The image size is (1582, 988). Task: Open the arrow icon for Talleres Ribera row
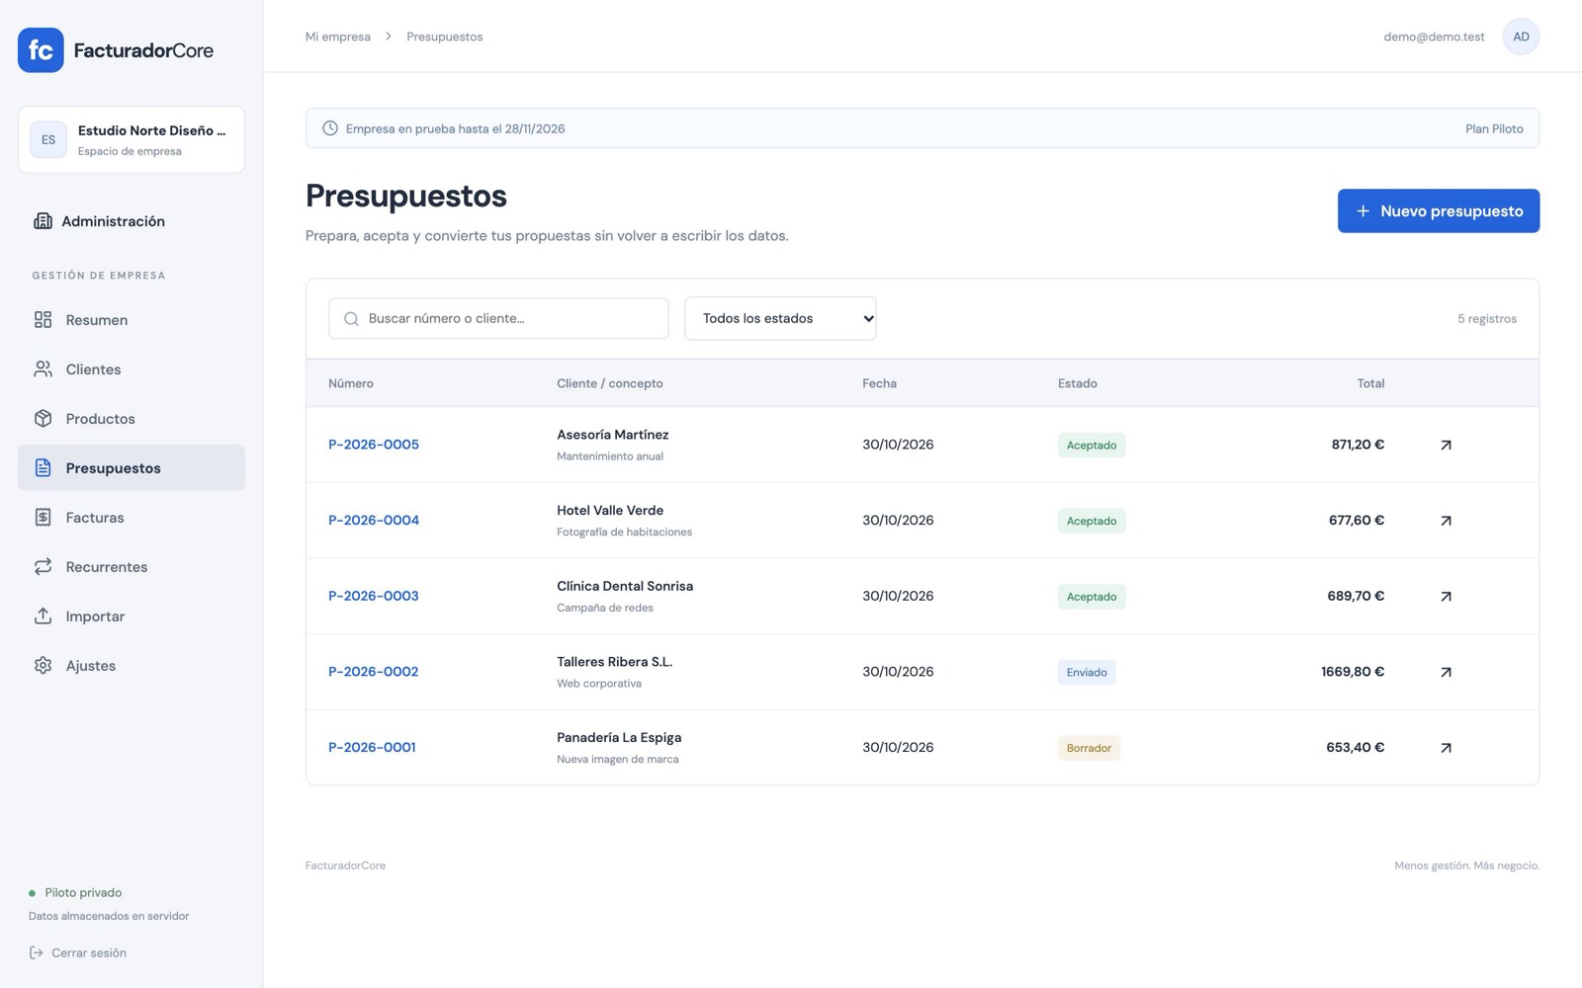pyautogui.click(x=1446, y=672)
